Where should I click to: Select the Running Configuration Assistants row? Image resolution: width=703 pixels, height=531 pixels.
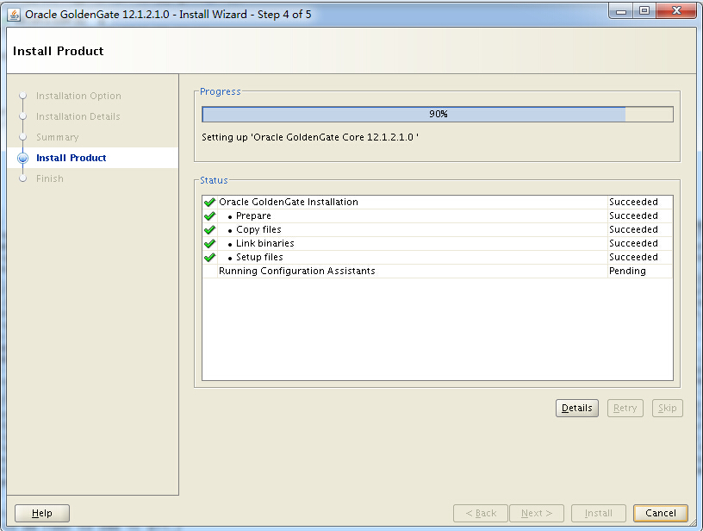pyautogui.click(x=297, y=271)
